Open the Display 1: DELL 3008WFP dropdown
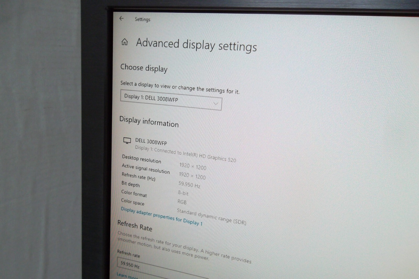This screenshot has height=279, width=419. (x=171, y=100)
